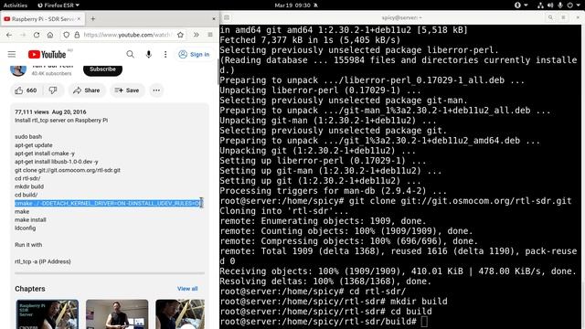Open the second chapter thumbnail
The width and height of the screenshot is (585, 329).
tap(117, 314)
